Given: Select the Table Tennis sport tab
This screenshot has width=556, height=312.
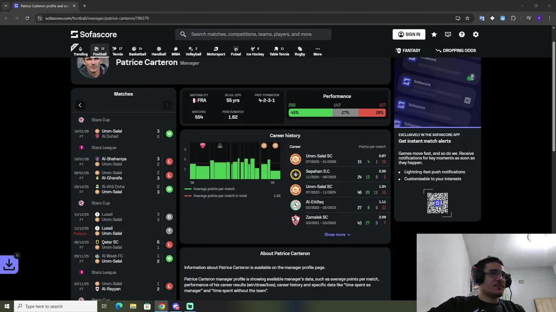Looking at the screenshot, I should (279, 51).
